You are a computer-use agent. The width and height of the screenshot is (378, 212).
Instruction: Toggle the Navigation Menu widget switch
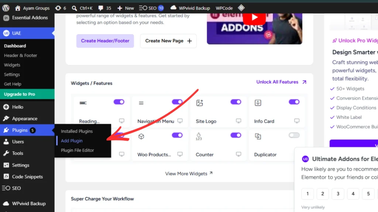pyautogui.click(x=177, y=102)
